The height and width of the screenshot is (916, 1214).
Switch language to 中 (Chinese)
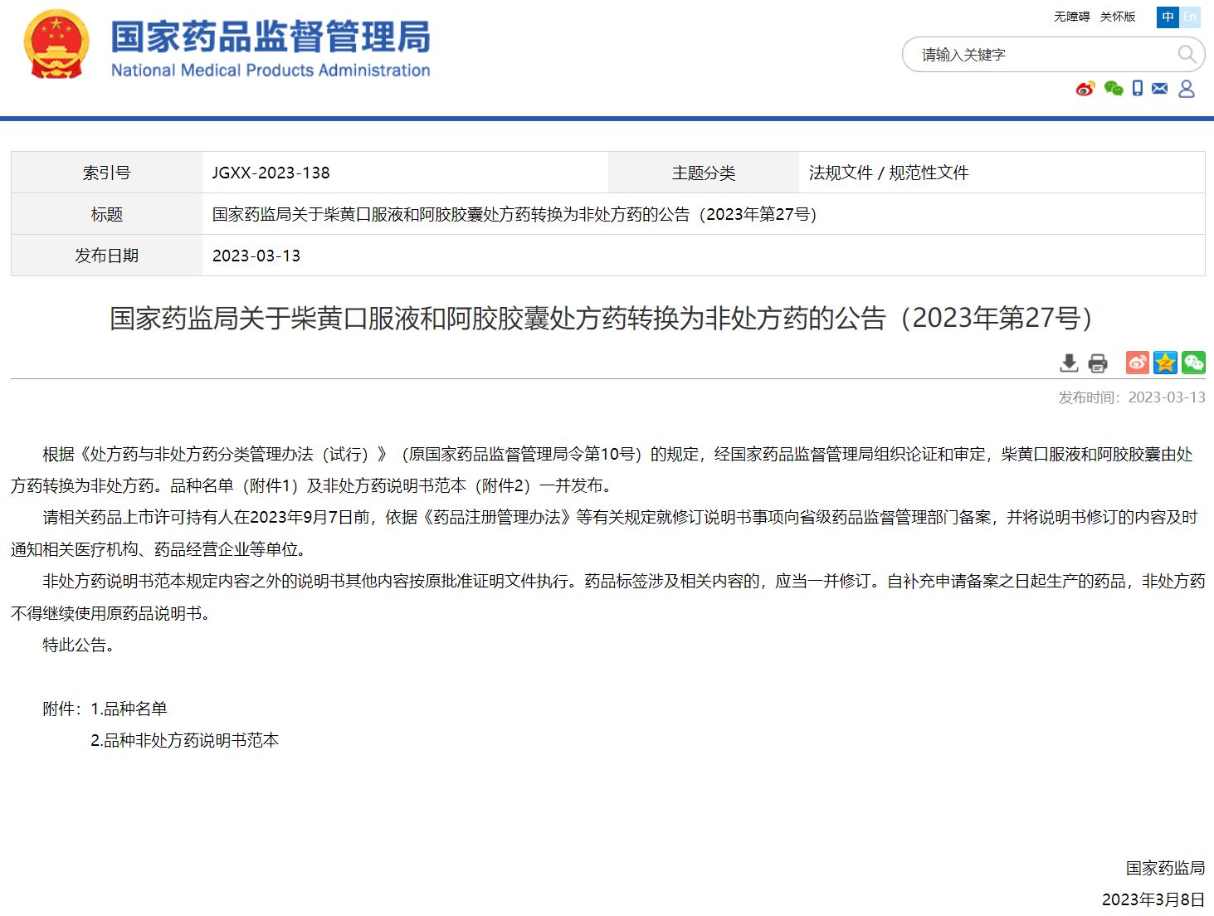coord(1168,17)
